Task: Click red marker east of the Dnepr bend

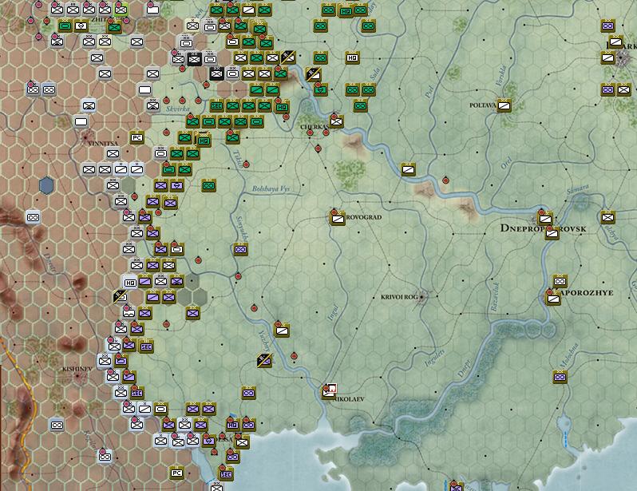Action: [445, 180]
